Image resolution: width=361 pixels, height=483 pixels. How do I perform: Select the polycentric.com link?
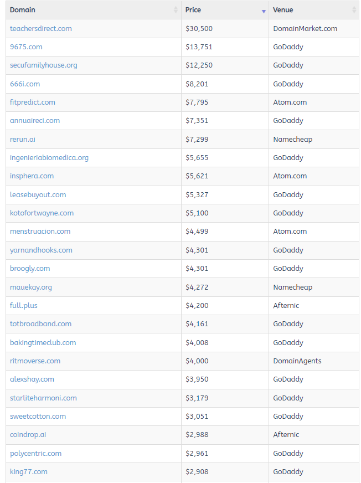point(36,453)
